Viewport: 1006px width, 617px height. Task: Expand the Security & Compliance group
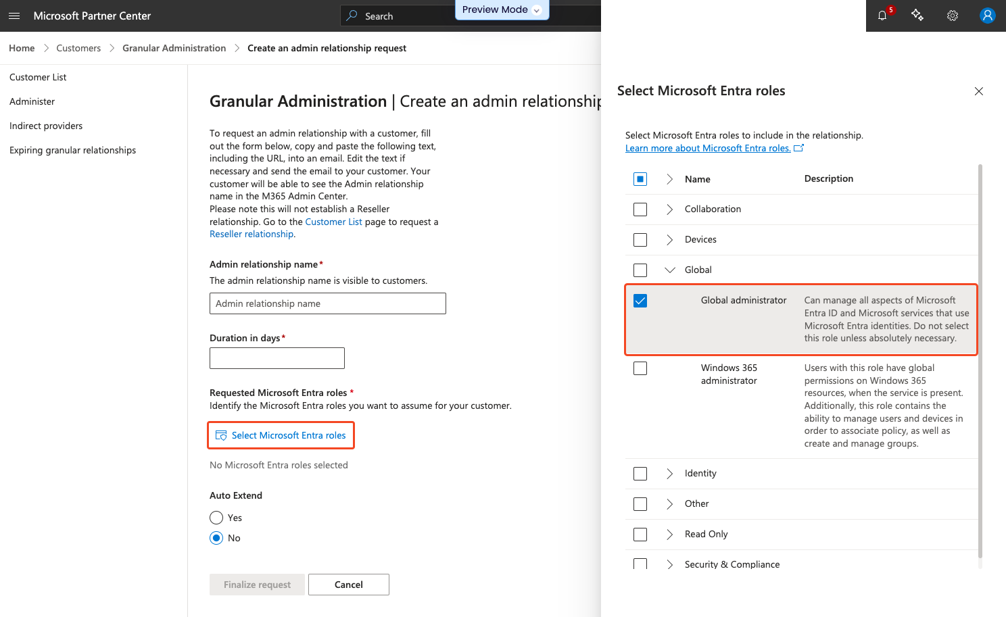pyautogui.click(x=669, y=564)
